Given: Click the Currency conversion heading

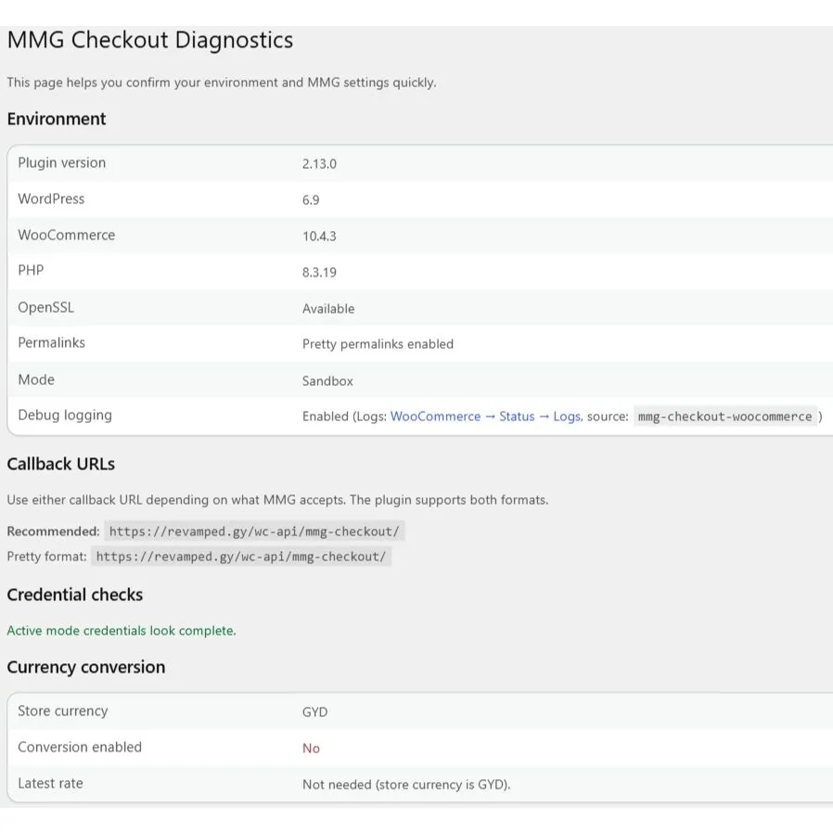Looking at the screenshot, I should coord(85,667).
